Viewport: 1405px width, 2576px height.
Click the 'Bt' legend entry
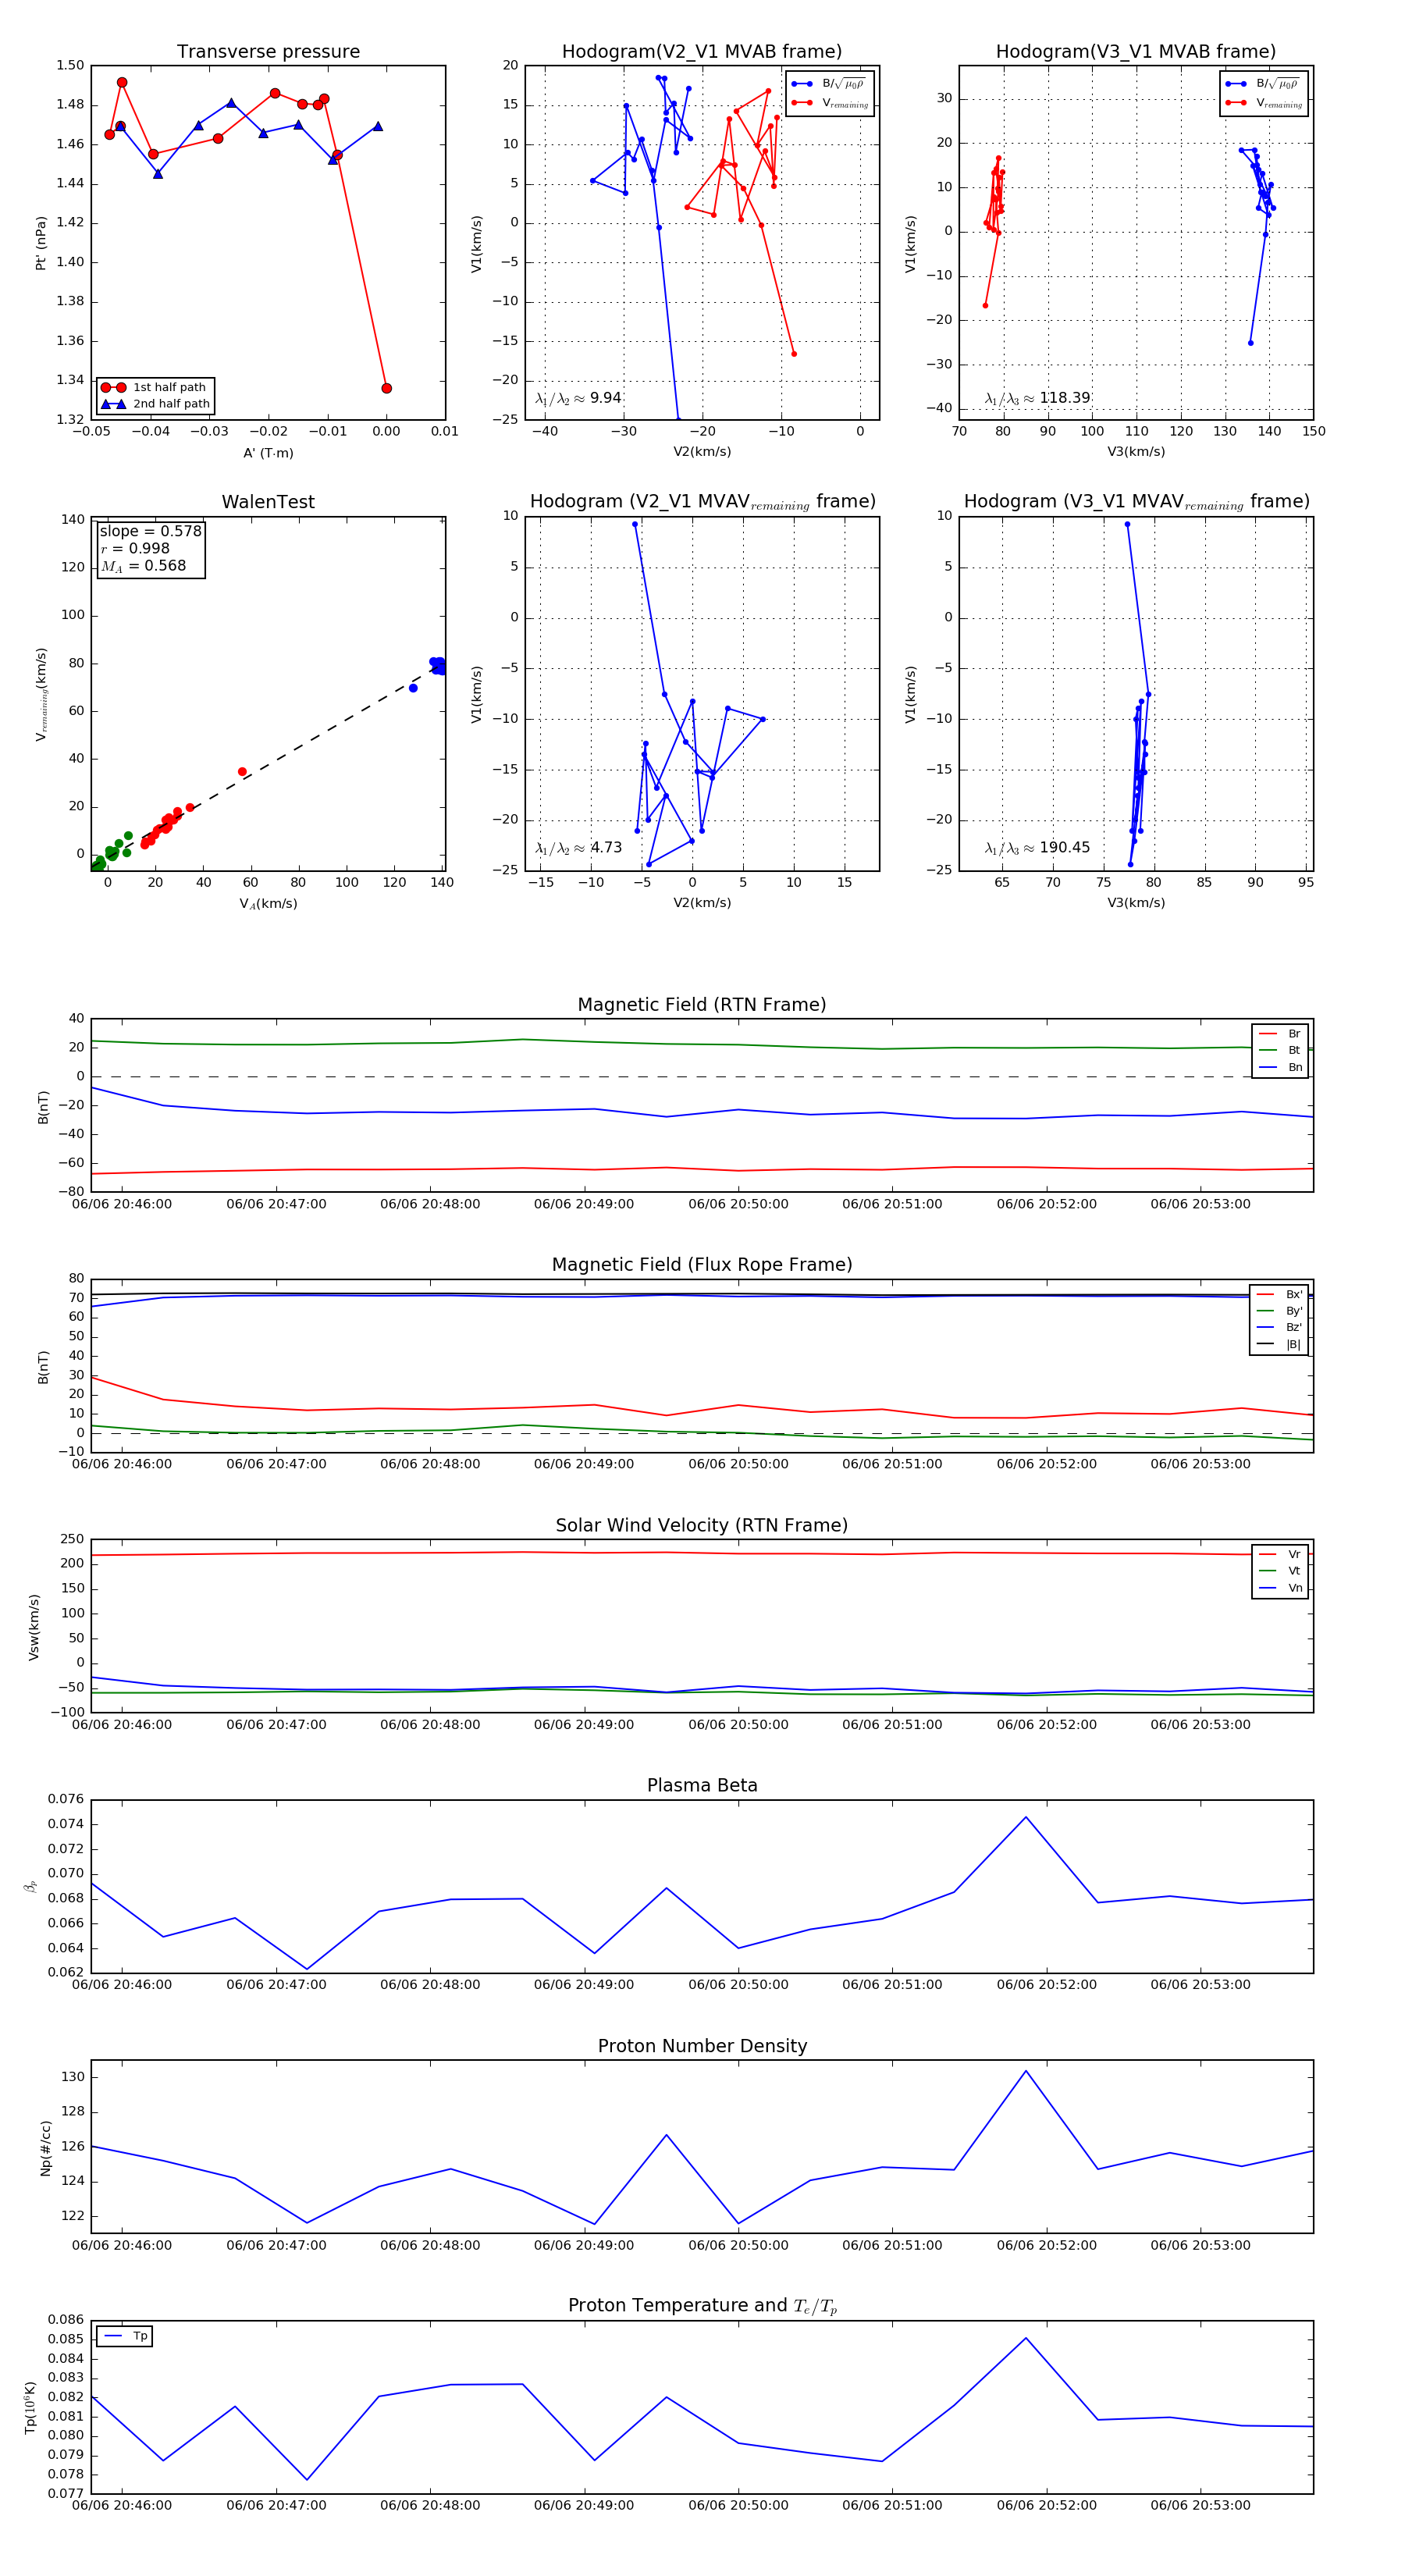click(x=1280, y=1050)
